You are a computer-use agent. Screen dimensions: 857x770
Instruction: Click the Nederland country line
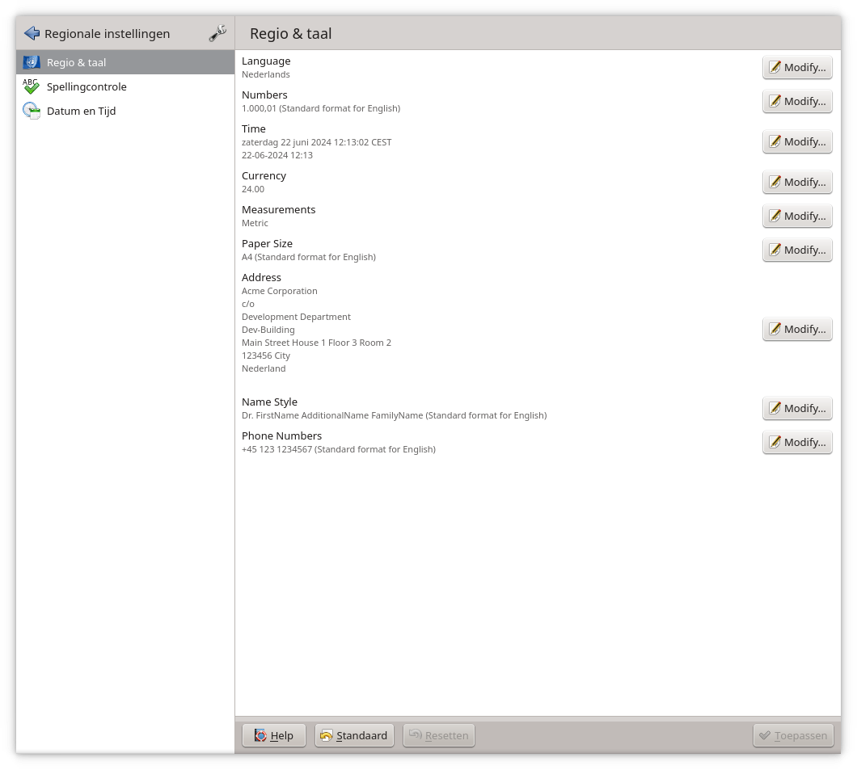coord(264,368)
